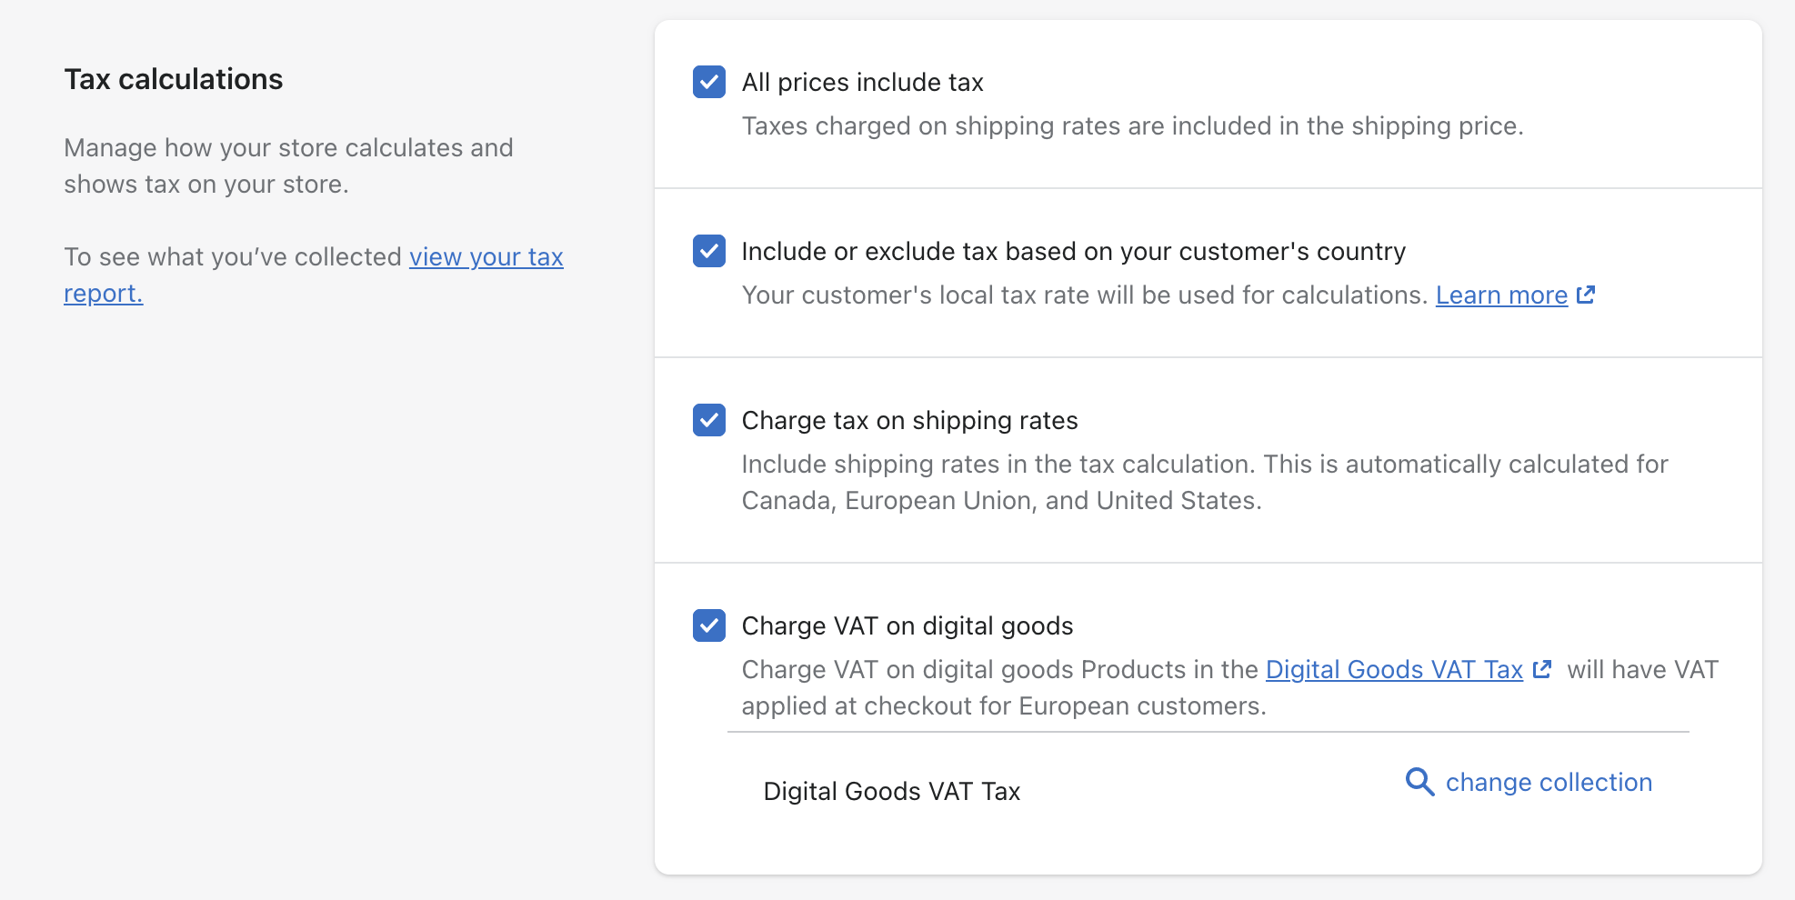Click the external-link icon beside Learn more
The width and height of the screenshot is (1795, 900).
[1586, 295]
